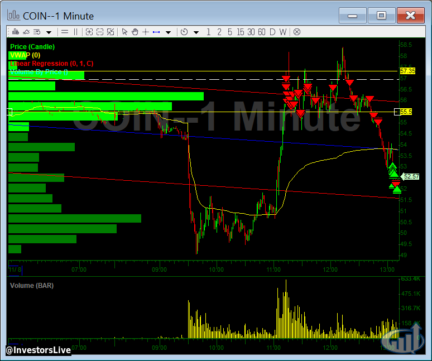This screenshot has height=361, width=432.
Task: Click the 11/8 date label on time axis
Action: pyautogui.click(x=15, y=269)
